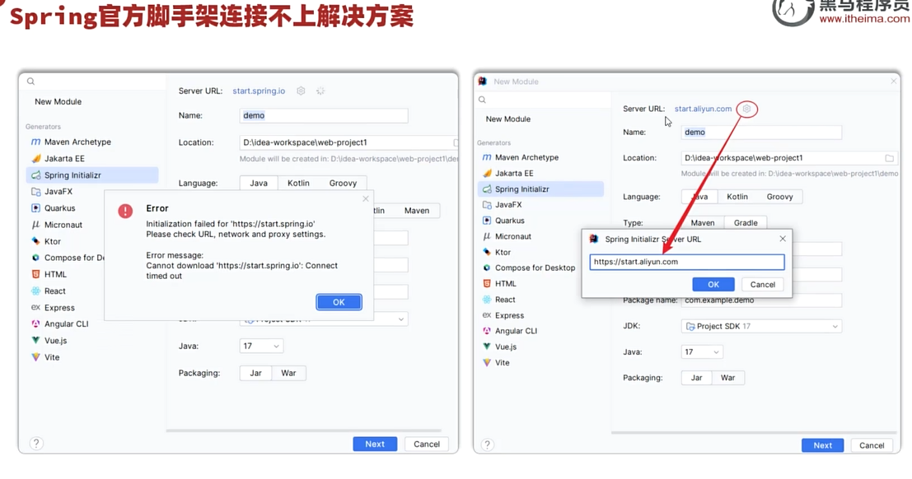Click start.aliyun.com server URL link

point(704,109)
